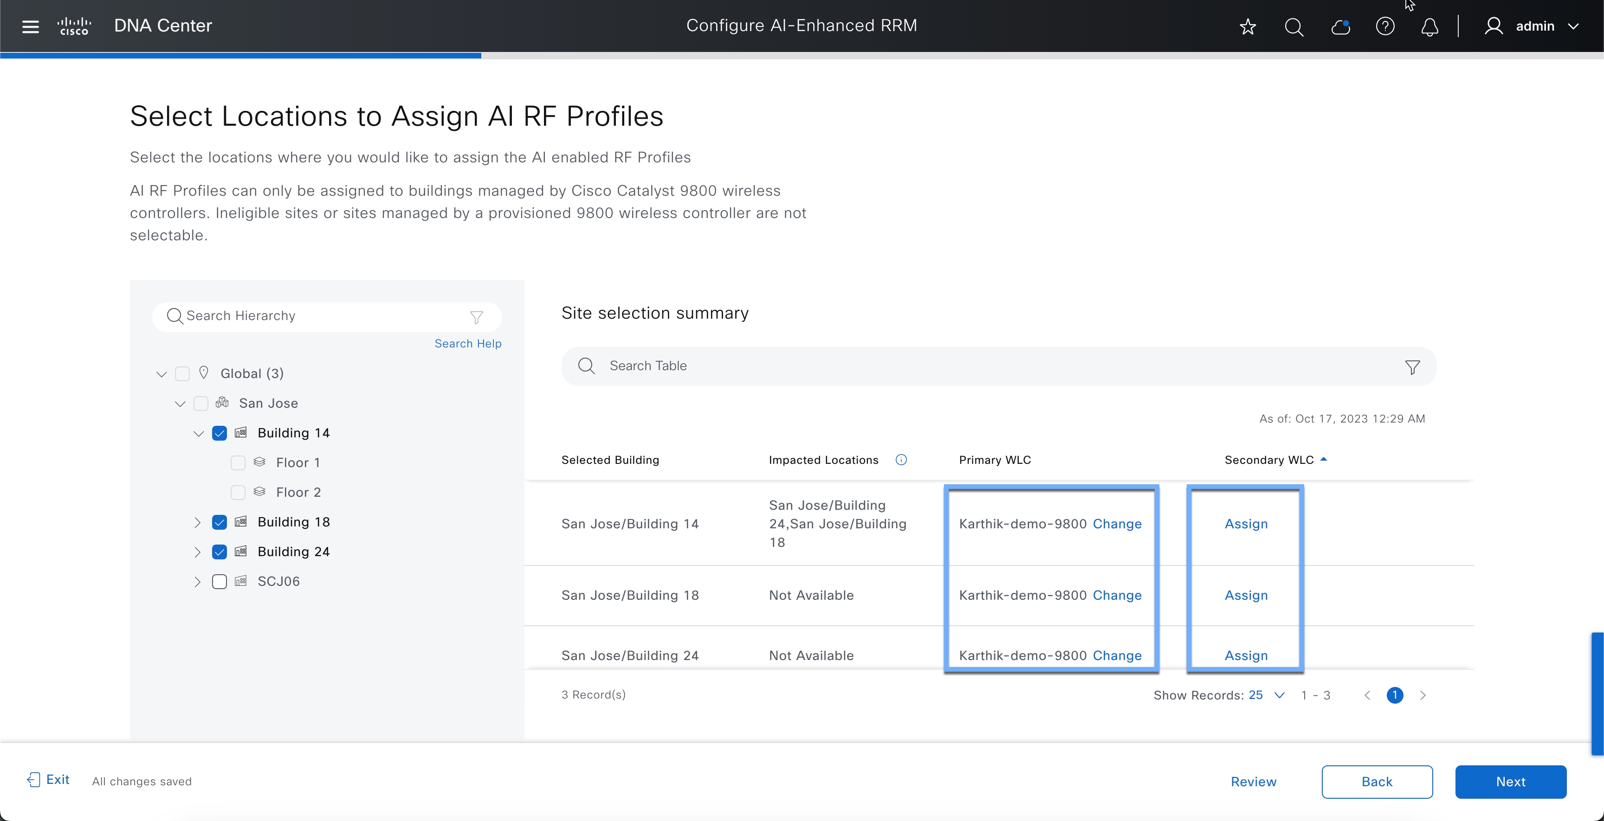Screen dimensions: 1604x821
Task: Open the hamburger navigation menu
Action: pos(30,26)
